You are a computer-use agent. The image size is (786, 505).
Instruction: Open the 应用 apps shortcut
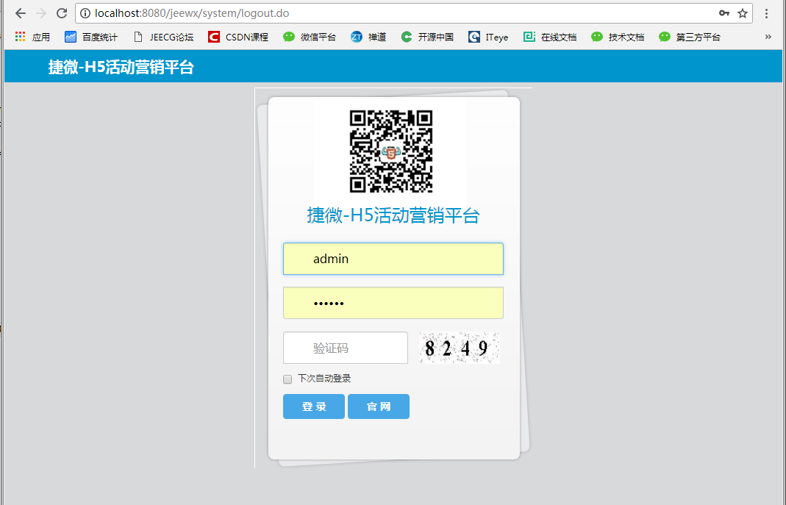(32, 37)
